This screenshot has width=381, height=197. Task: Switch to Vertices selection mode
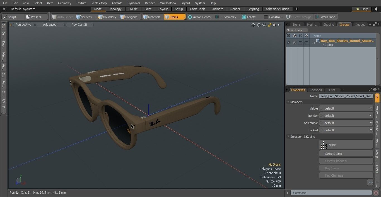pyautogui.click(x=84, y=17)
